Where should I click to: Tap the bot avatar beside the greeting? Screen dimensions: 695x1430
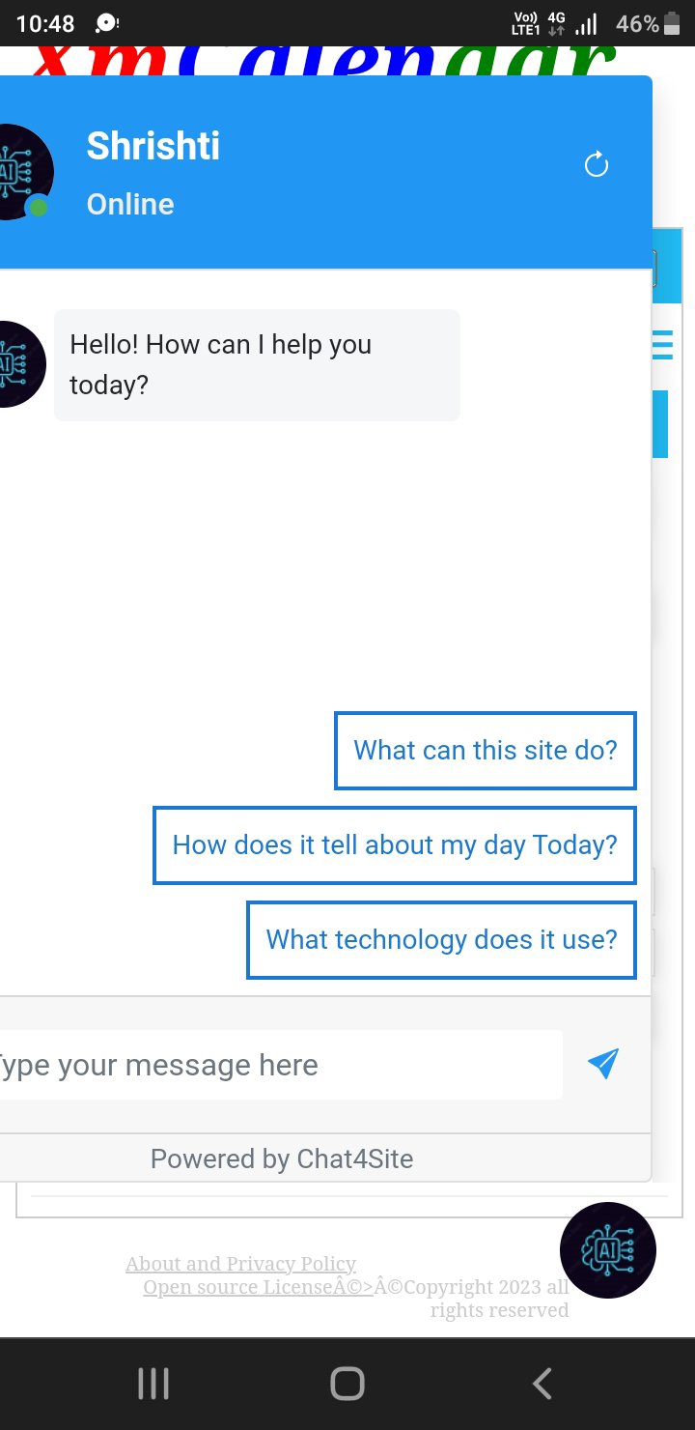click(21, 364)
